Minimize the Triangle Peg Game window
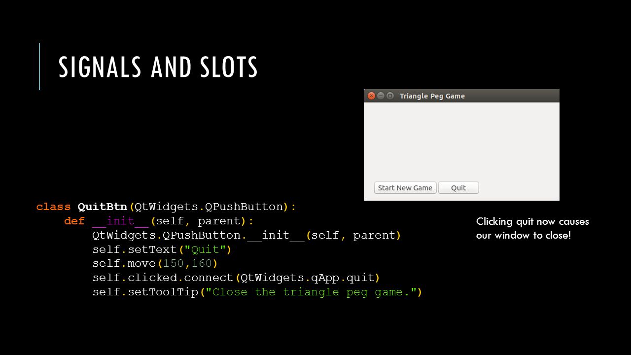The width and height of the screenshot is (631, 355). tap(381, 96)
